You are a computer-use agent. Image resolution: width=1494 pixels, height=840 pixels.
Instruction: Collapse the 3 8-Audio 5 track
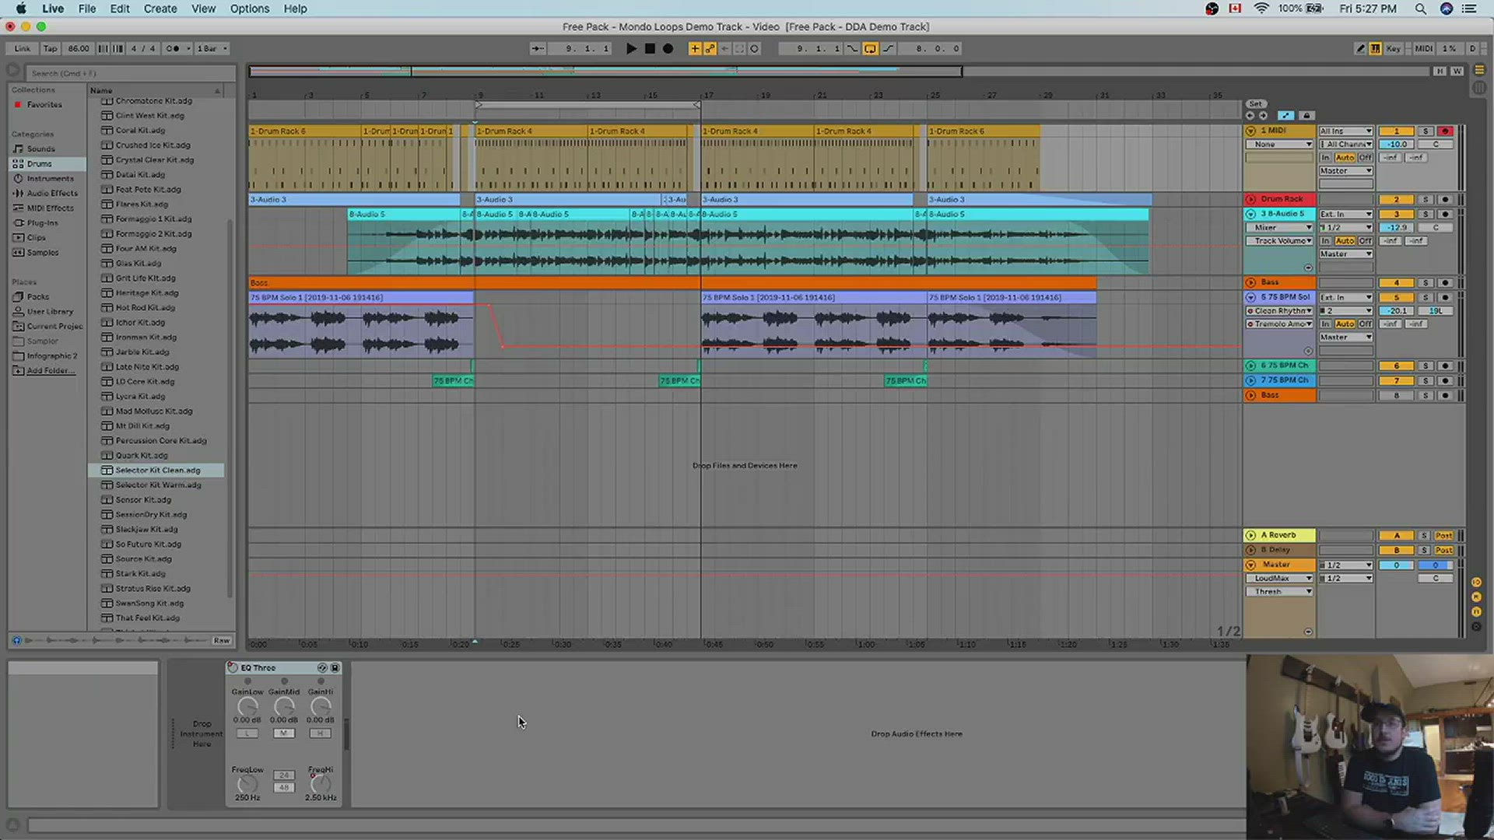click(1250, 214)
